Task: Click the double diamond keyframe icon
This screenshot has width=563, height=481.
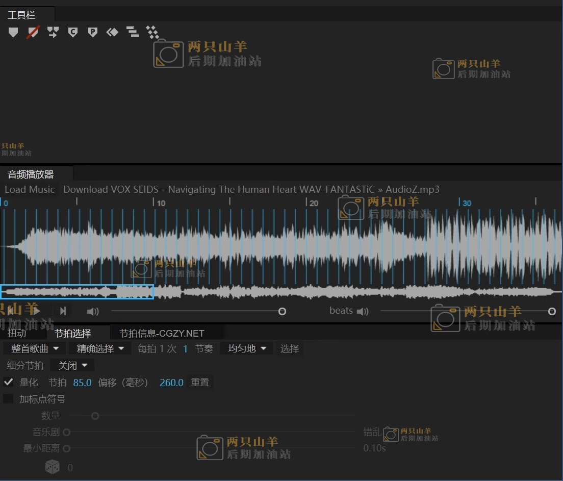Action: pos(112,33)
